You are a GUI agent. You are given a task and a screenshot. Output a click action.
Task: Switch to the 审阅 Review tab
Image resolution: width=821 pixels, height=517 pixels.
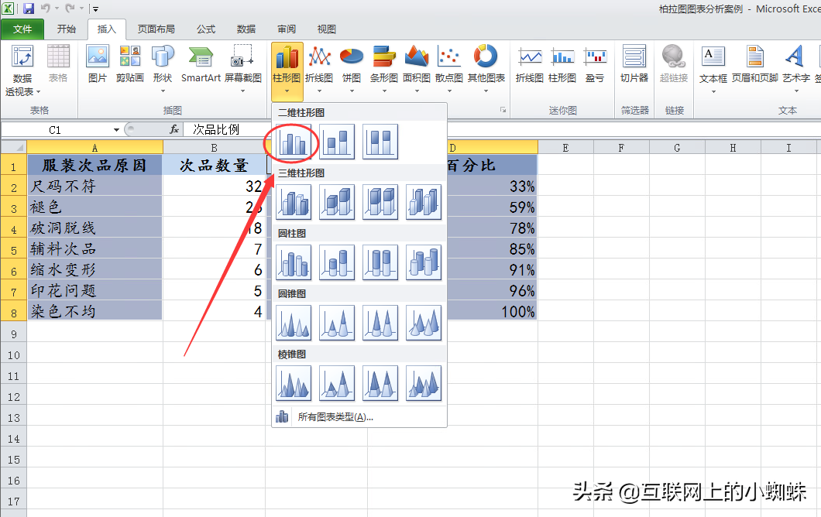pos(287,29)
